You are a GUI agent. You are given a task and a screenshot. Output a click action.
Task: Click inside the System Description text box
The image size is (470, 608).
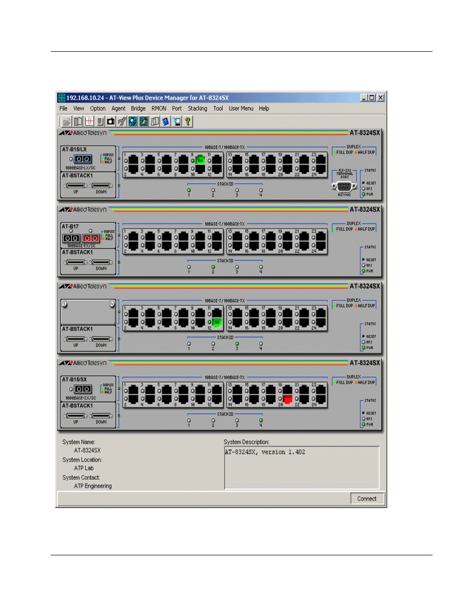click(302, 468)
